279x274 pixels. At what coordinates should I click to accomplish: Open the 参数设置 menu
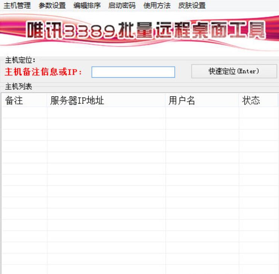click(x=52, y=6)
